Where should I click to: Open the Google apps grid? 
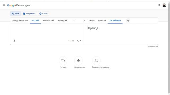click(x=159, y=5)
